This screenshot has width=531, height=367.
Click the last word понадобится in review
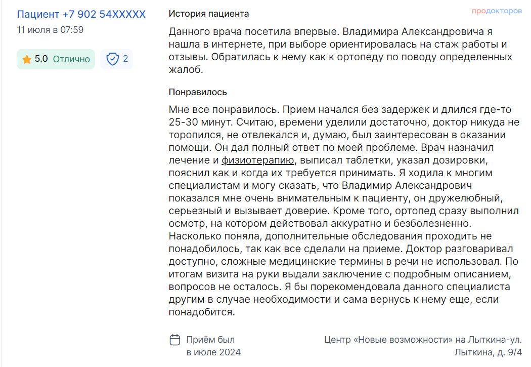pos(201,312)
